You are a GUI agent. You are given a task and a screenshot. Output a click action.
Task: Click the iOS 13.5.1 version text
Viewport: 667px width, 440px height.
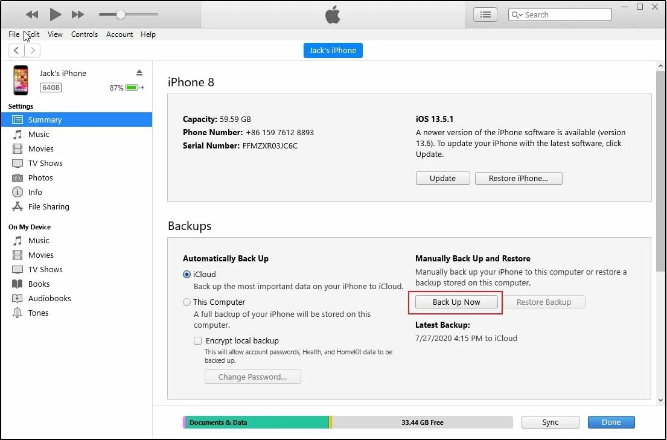tap(435, 119)
